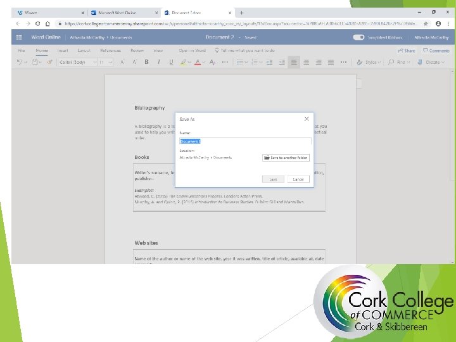Apply red font color

[198, 62]
